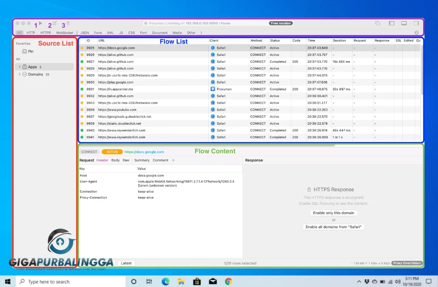This screenshot has height=287, width=438.
Task: Click Enable all domains from "Safari"
Action: point(334,227)
